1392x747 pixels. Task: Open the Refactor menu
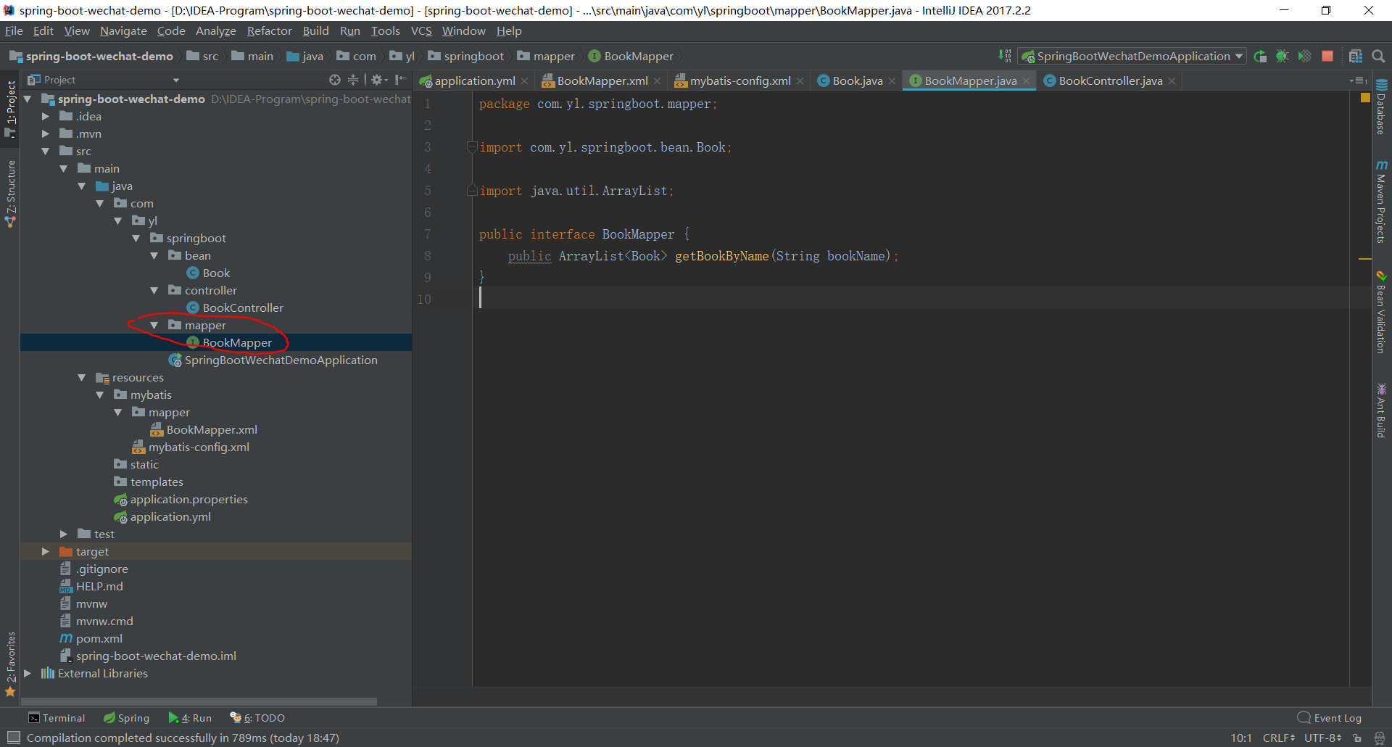pyautogui.click(x=269, y=30)
